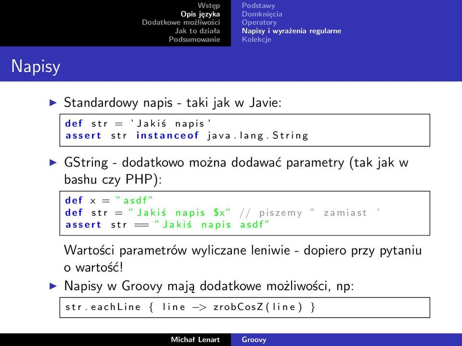462x346 pixels.
Task: Click the text 'o wartość!'
Action: pyautogui.click(x=93, y=268)
